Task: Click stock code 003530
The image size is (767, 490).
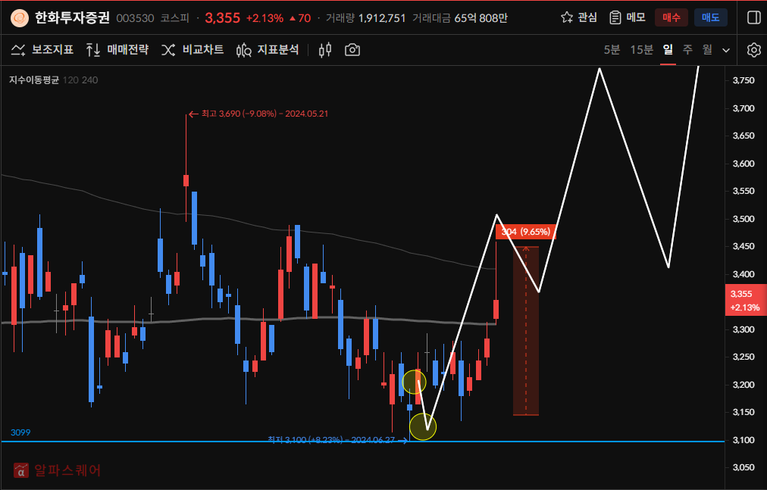Action: 135,18
